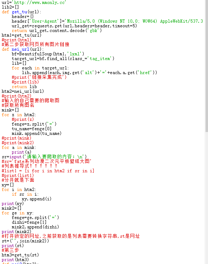The width and height of the screenshot is (208, 264).
Task: Click the "def nei_url(url):" definition line
Action: (23, 49)
